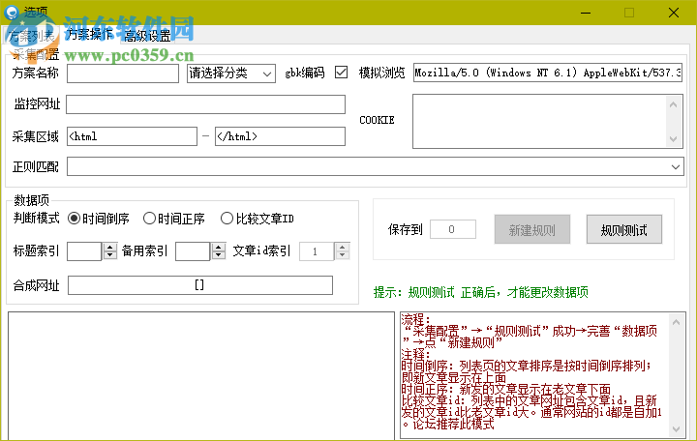This screenshot has width=697, height=441.
Task: Click the 新建规则 button
Action: click(532, 229)
